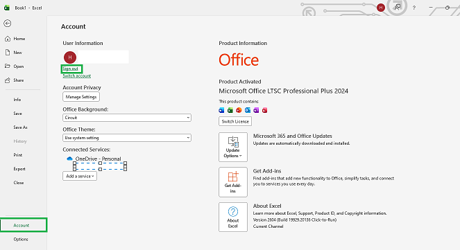Open the Update Options menu button
Viewport: 460px width, 250px height.
pyautogui.click(x=233, y=147)
